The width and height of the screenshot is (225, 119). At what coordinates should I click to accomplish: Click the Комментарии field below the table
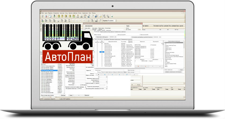coord(112,70)
